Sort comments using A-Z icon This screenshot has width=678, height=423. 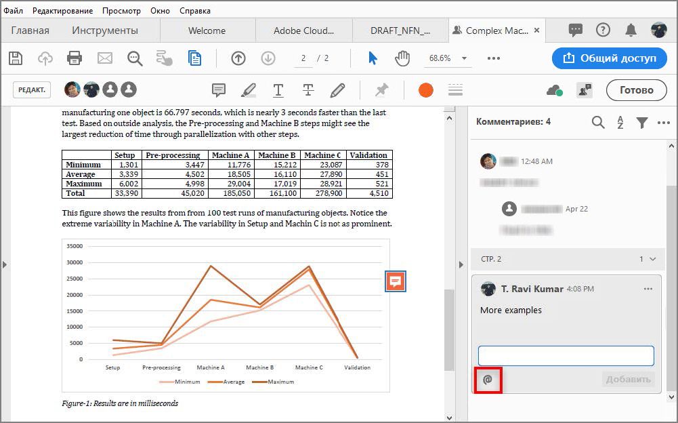click(620, 123)
